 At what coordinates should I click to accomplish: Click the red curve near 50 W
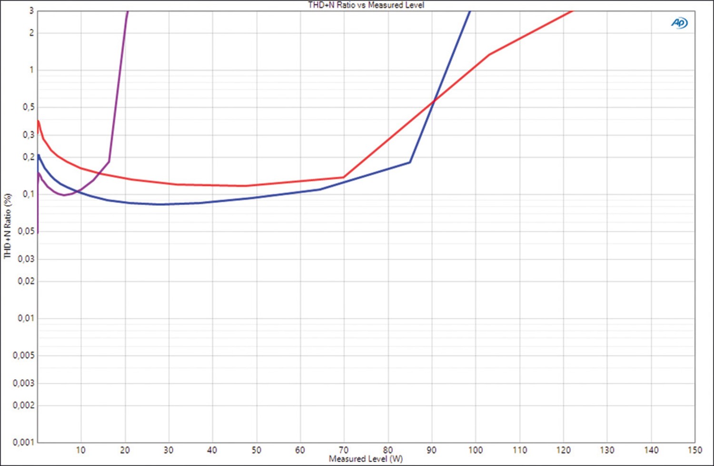(x=245, y=185)
